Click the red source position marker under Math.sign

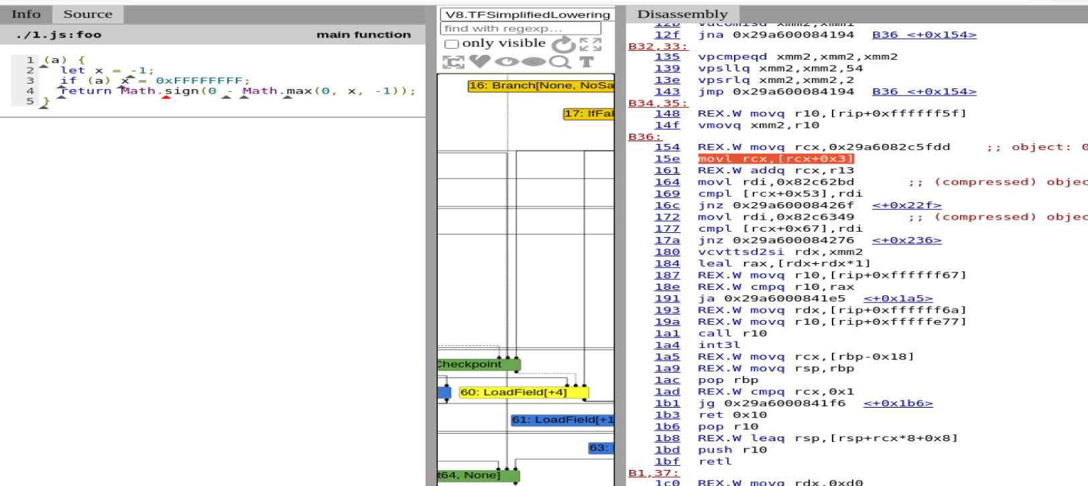coord(166,98)
